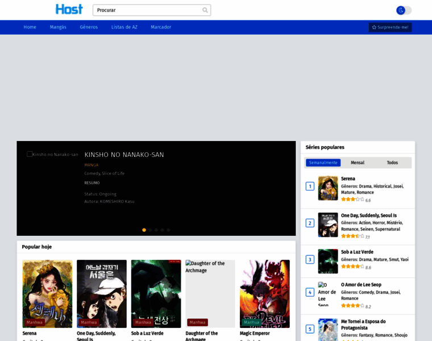Click rank 2 number badge
Viewport: 432px width, 341px height.
coord(310,223)
